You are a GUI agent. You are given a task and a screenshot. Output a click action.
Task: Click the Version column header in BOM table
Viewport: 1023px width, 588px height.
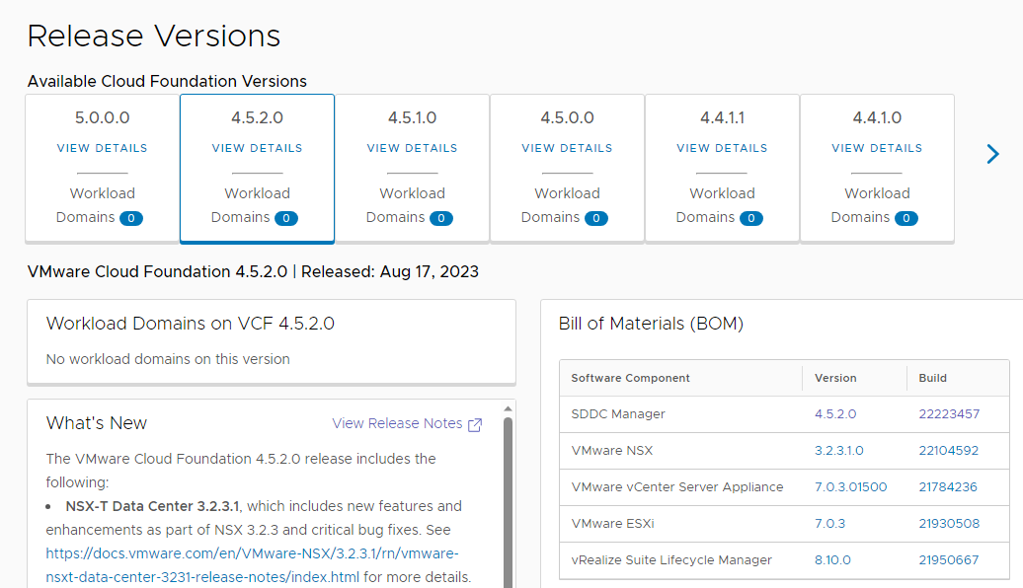pos(835,378)
